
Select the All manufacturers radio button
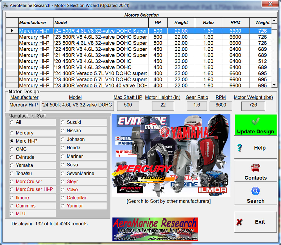(12, 122)
